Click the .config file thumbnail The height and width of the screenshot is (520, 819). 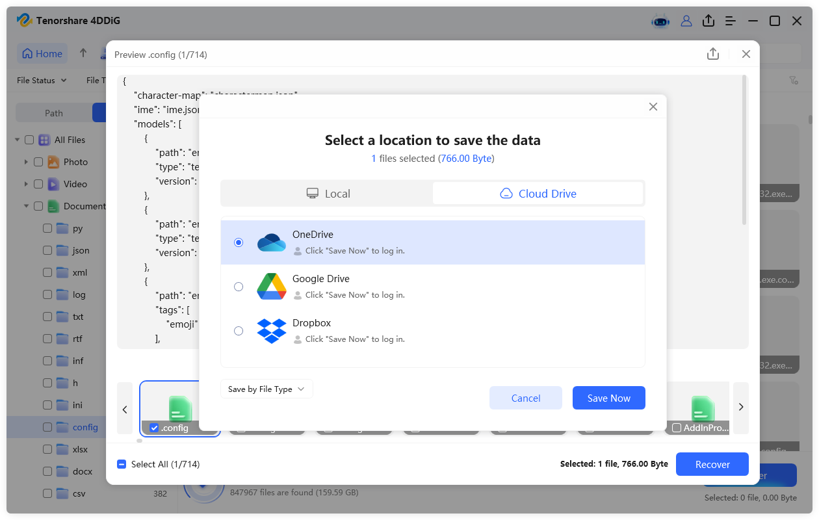click(x=180, y=408)
